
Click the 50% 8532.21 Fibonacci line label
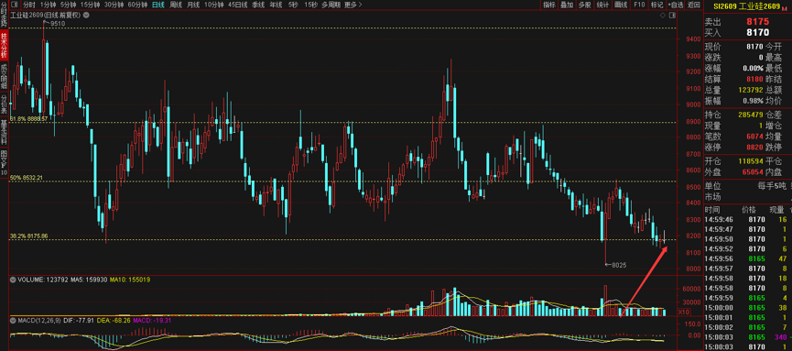tap(27, 178)
